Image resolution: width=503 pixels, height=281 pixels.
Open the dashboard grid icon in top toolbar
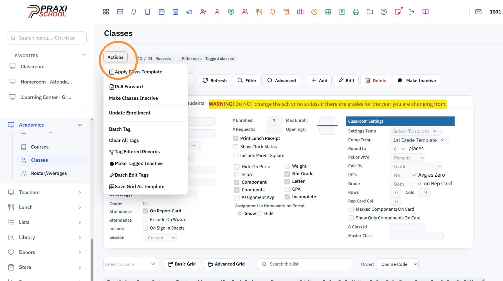(106, 12)
